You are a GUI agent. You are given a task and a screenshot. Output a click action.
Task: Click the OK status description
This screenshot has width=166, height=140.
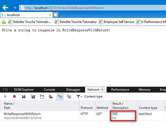[114, 118]
